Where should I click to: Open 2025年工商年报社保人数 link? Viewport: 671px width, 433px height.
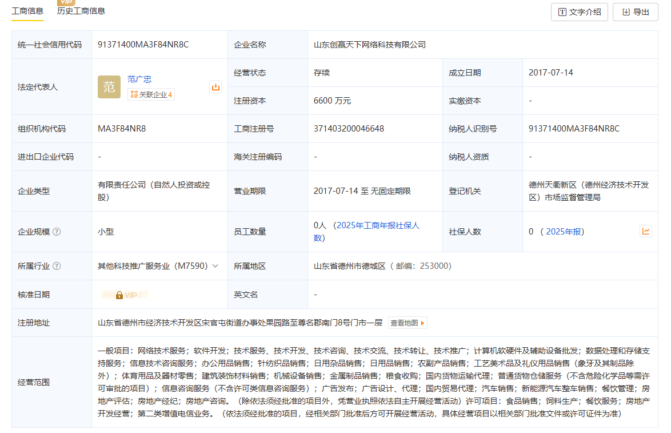(366, 232)
